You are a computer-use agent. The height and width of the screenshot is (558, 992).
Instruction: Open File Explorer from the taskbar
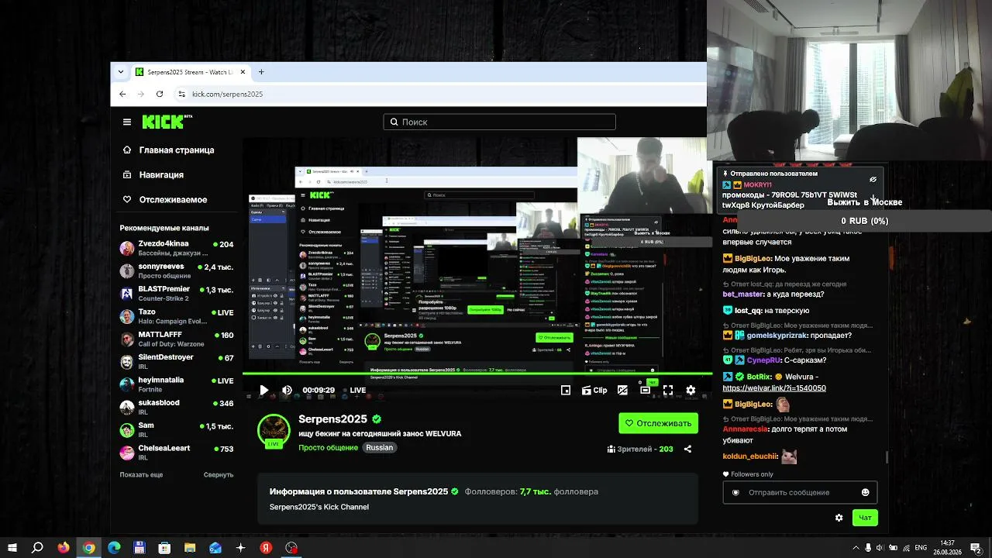(x=190, y=548)
